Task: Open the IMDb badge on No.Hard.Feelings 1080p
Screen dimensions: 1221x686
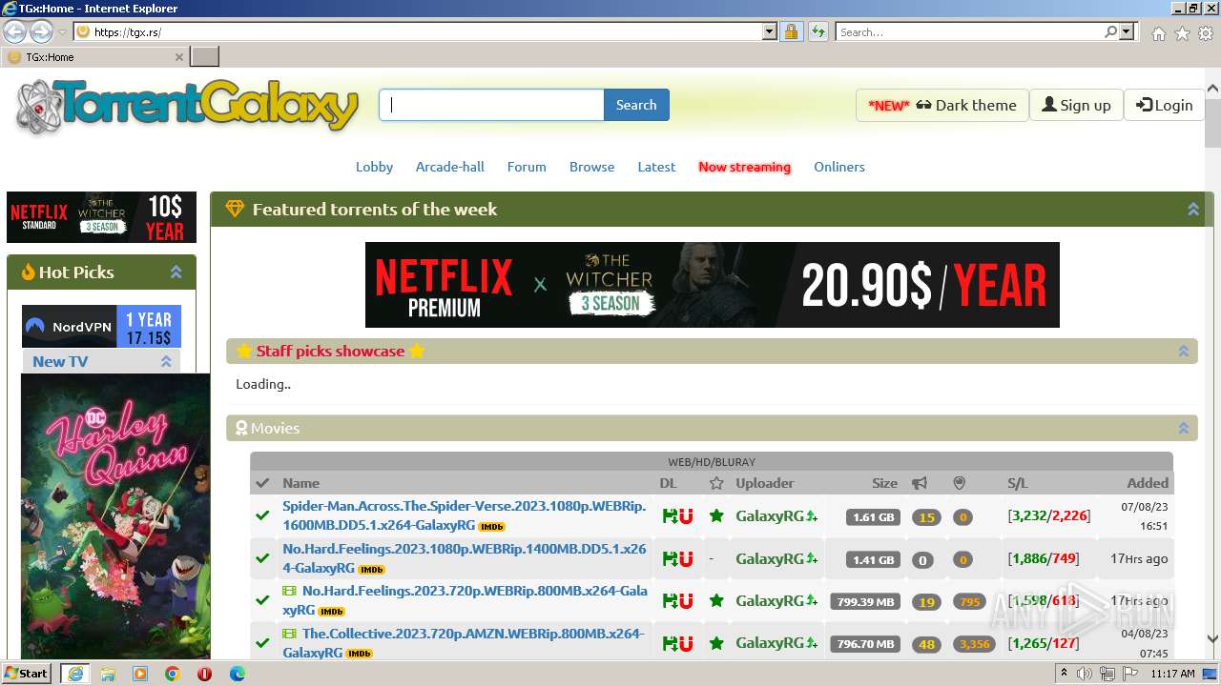Action: coord(371,569)
